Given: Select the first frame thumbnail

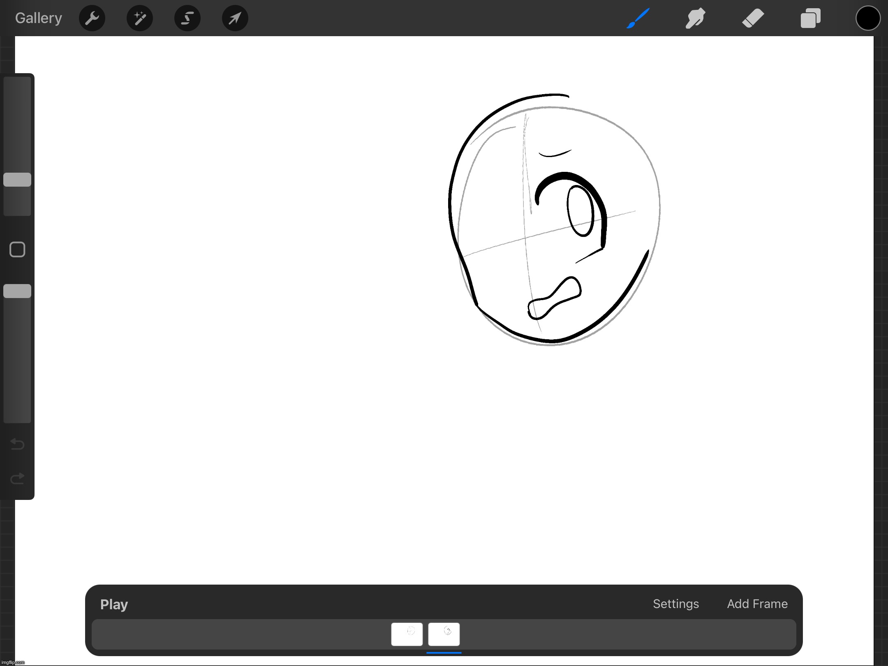Looking at the screenshot, I should coord(407,634).
